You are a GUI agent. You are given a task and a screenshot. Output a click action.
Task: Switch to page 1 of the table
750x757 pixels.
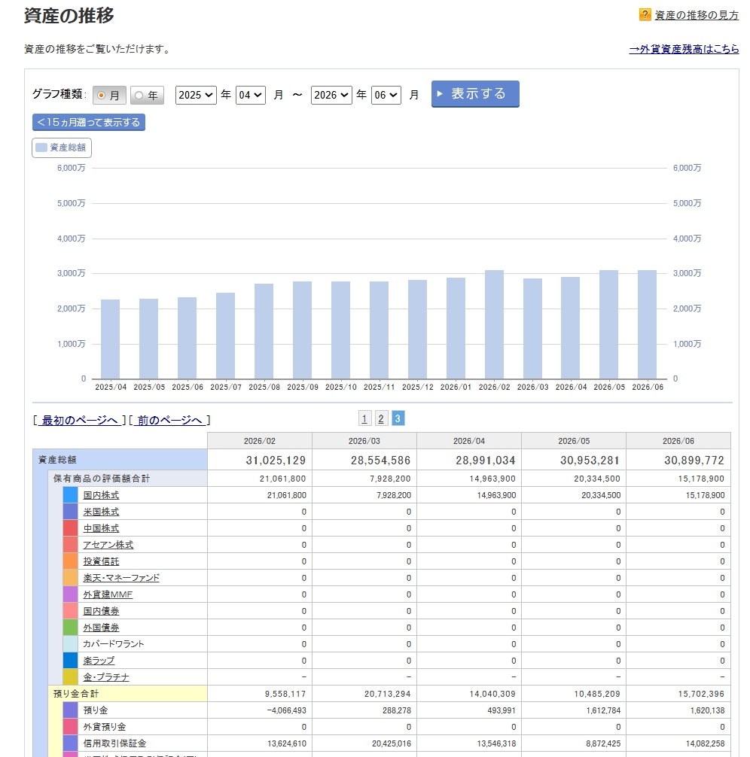(365, 418)
